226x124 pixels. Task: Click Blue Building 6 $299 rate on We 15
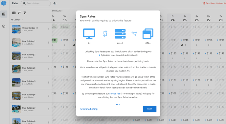65,93
